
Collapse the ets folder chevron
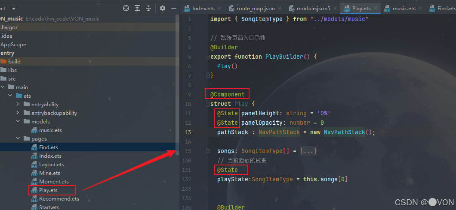(x=10, y=96)
